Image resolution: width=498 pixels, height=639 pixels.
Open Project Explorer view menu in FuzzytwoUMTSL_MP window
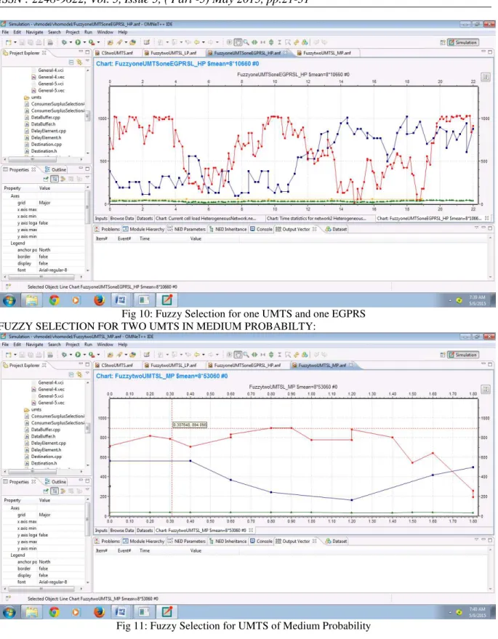pos(87,373)
